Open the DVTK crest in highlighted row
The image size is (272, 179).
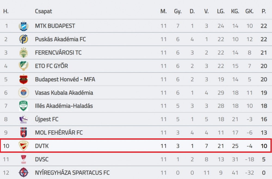point(23,146)
